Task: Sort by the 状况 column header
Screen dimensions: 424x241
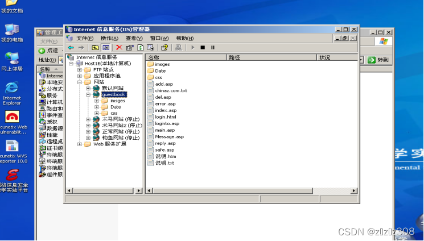Action: coord(337,57)
